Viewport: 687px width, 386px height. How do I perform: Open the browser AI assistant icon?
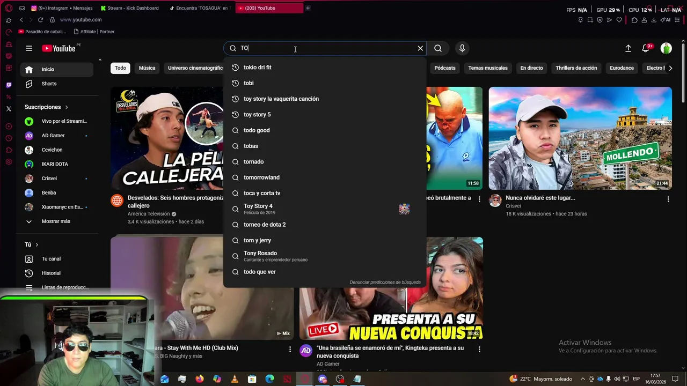666,20
